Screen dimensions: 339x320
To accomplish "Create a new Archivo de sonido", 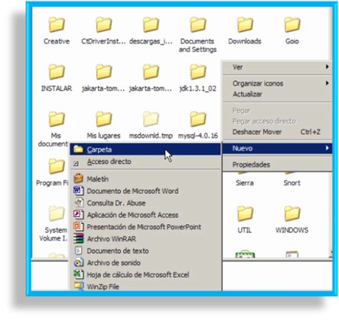I will coord(145,263).
